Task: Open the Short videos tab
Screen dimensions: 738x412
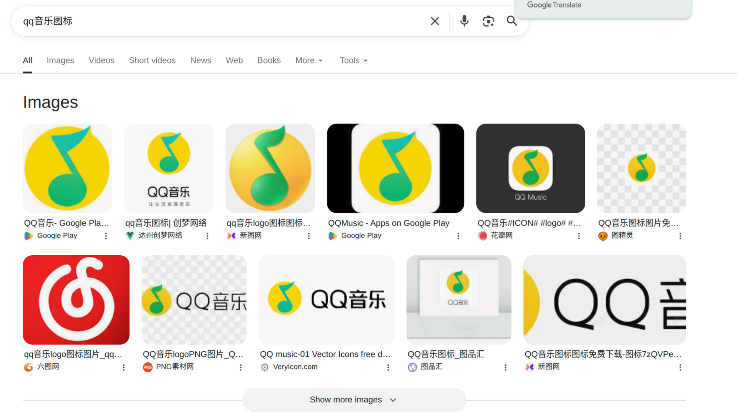Action: point(152,60)
